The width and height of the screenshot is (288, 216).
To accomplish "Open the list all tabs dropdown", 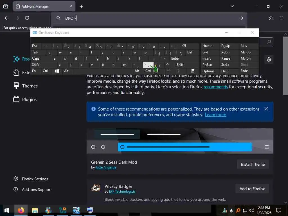I will [232, 6].
